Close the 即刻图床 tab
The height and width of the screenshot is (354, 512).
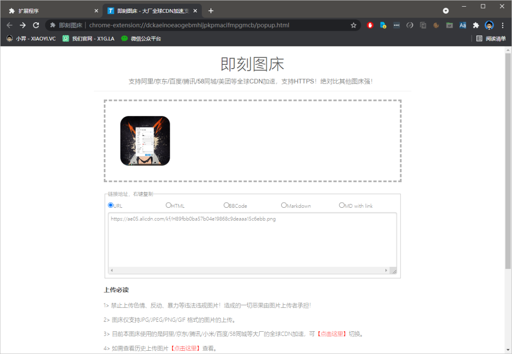(x=195, y=11)
